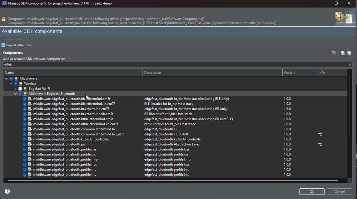Click the Wireless category icon
Image resolution: width=357 pixels, height=199 pixels.
click(21, 83)
